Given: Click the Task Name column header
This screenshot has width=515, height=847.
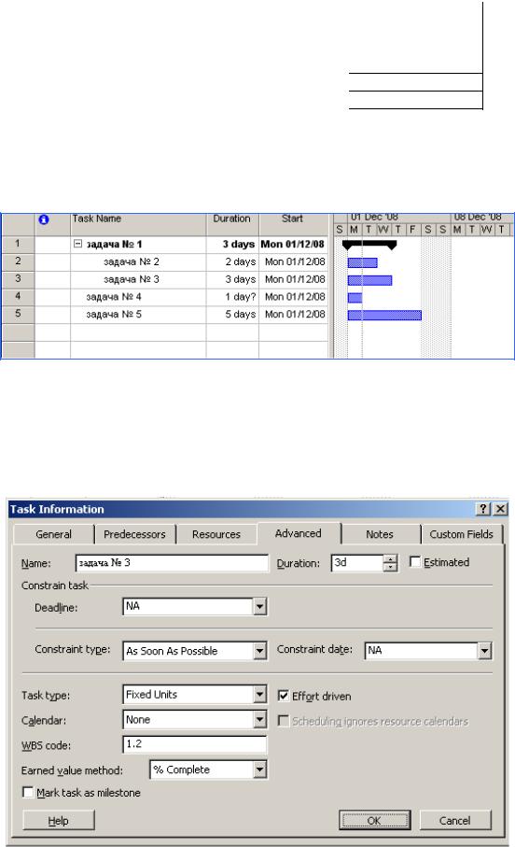Looking at the screenshot, I should pos(138,225).
